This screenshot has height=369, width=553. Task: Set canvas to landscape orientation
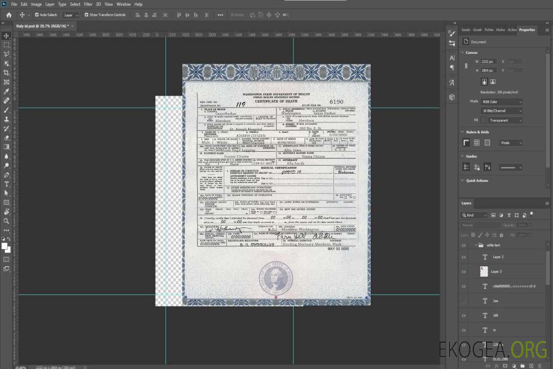pyautogui.click(x=493, y=82)
